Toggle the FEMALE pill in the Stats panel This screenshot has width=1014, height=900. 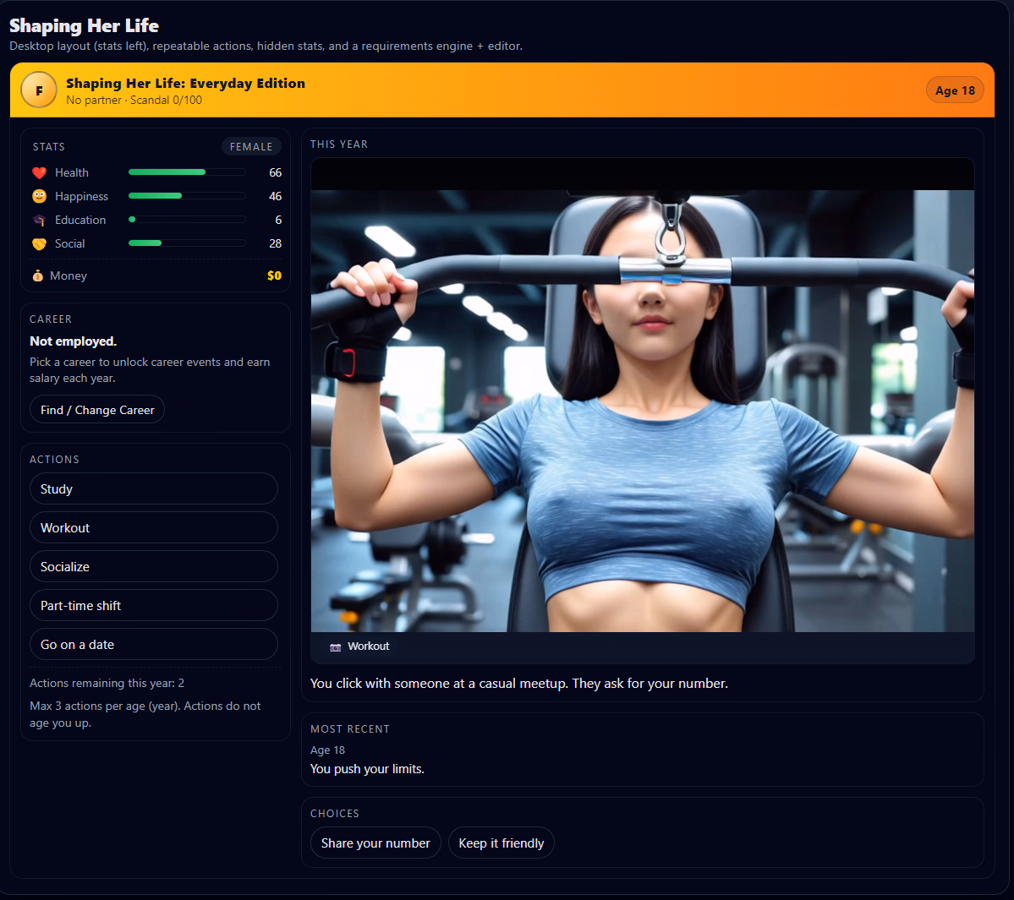point(251,146)
